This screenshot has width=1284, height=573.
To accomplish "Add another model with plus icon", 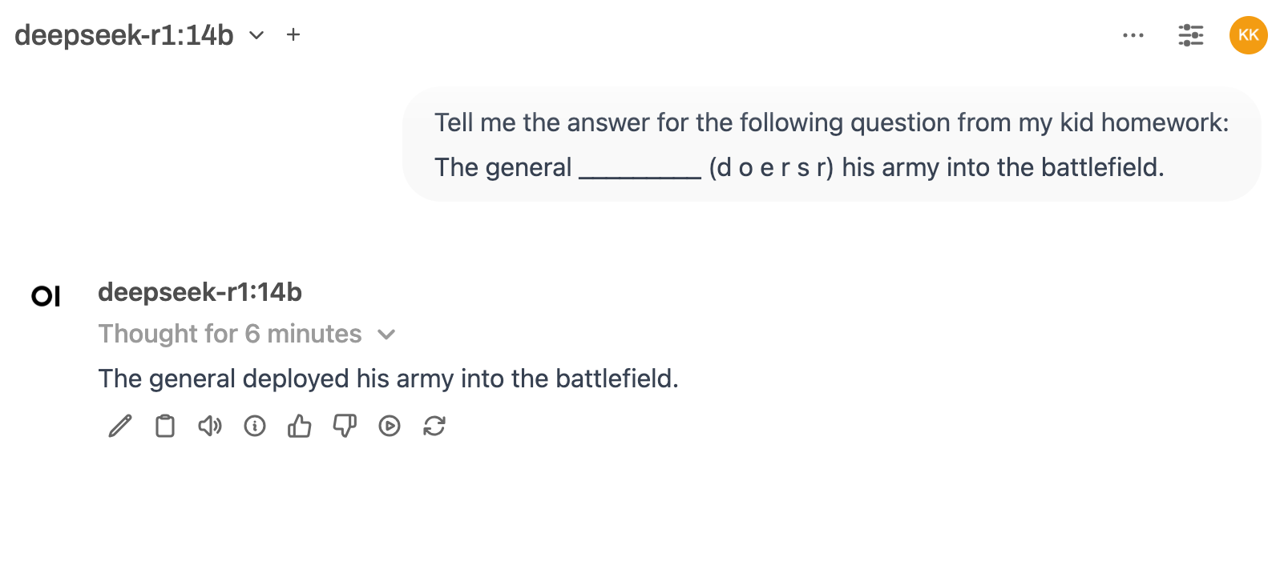I will coord(293,34).
